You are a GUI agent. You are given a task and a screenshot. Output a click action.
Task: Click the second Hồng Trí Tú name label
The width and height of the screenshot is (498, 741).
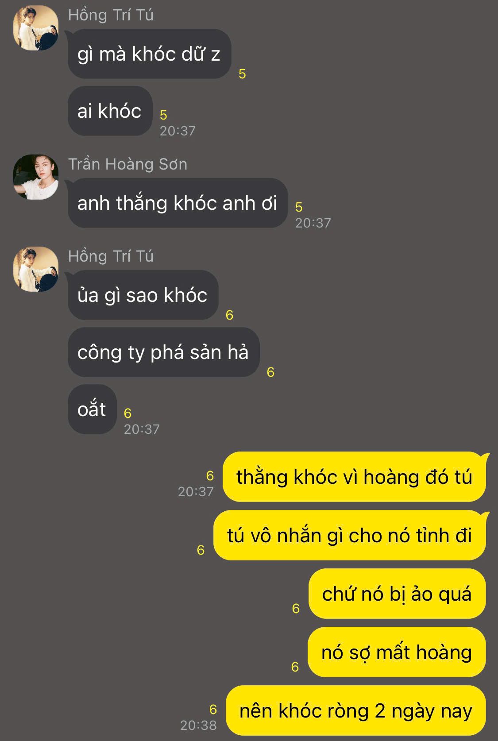click(x=111, y=256)
